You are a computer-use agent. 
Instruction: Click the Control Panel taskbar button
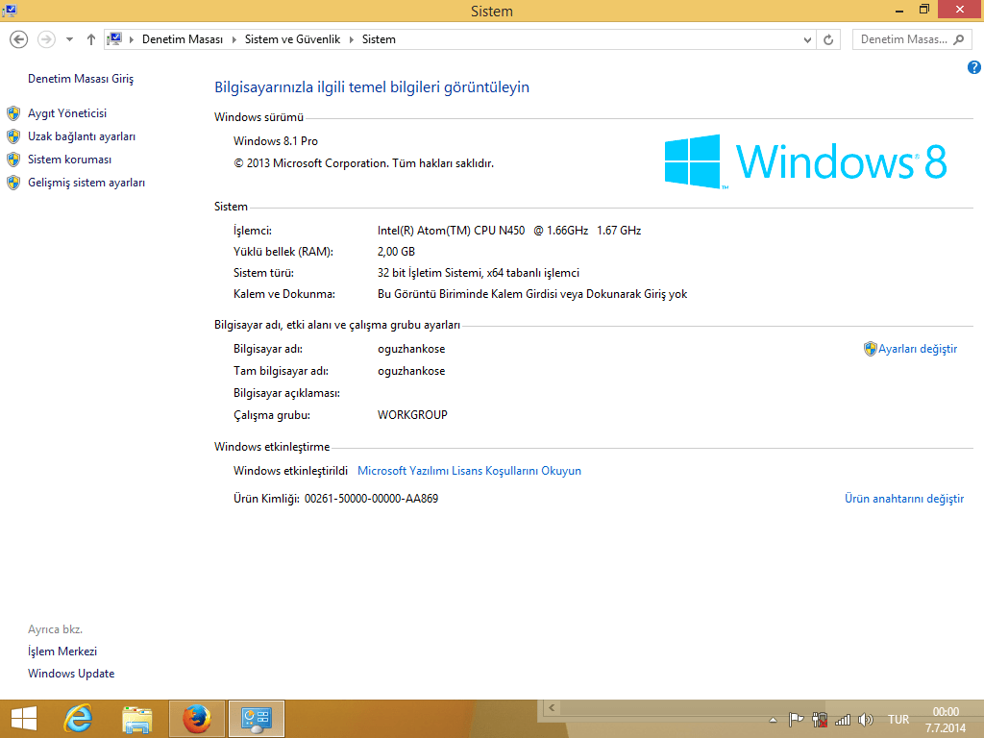pyautogui.click(x=256, y=719)
